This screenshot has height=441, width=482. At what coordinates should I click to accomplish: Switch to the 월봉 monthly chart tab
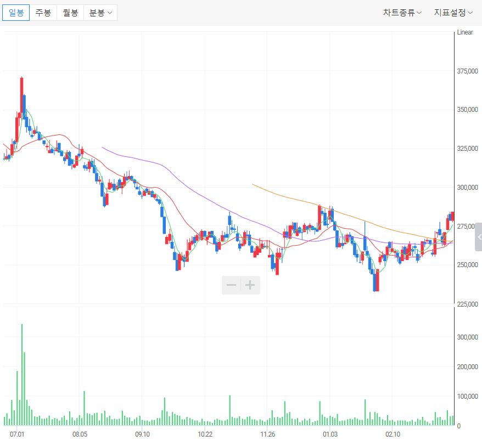[x=70, y=13]
